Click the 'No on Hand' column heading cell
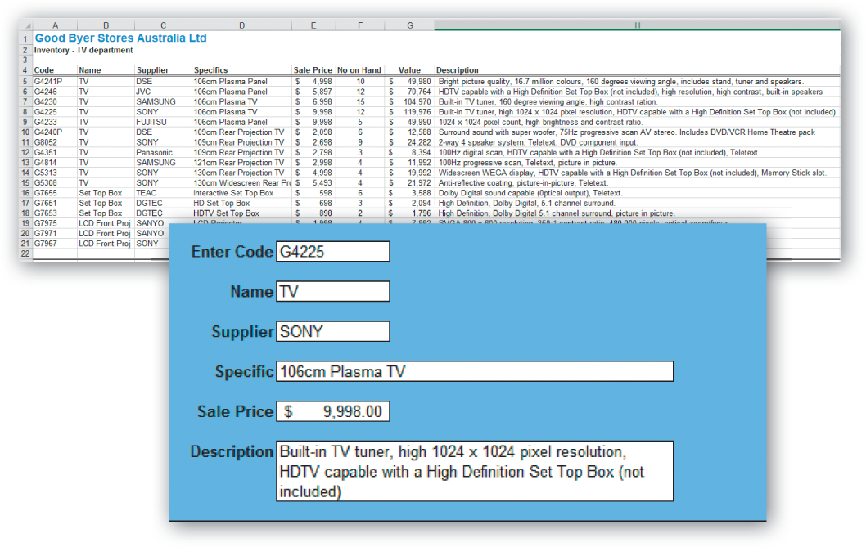This screenshot has height=547, width=866. pyautogui.click(x=359, y=70)
